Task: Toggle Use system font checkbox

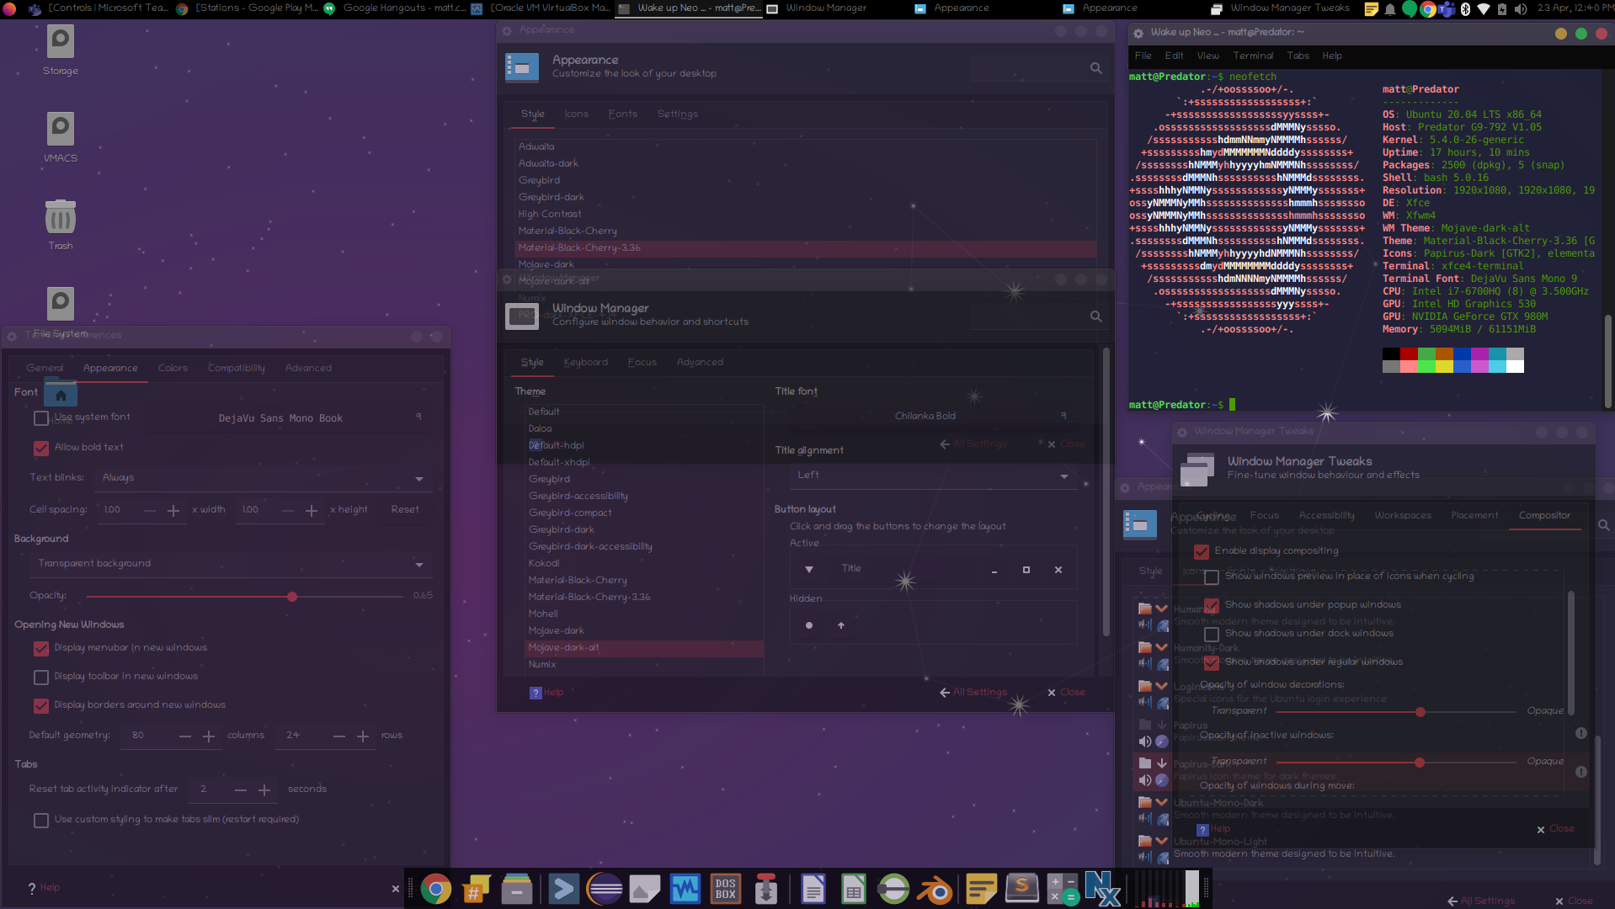Action: 41,418
